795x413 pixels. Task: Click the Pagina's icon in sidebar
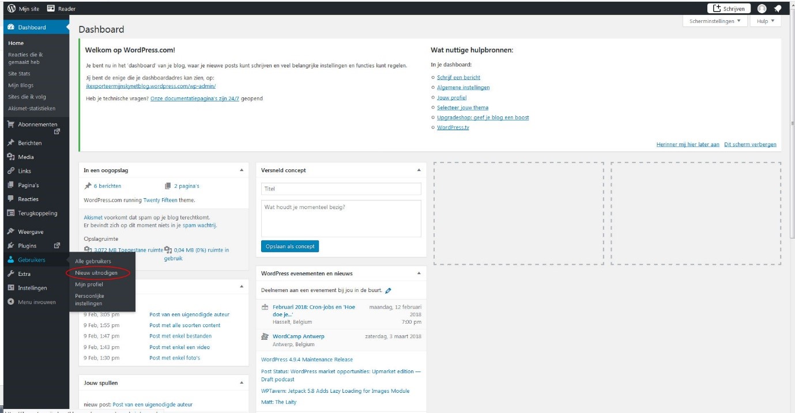[x=11, y=185]
